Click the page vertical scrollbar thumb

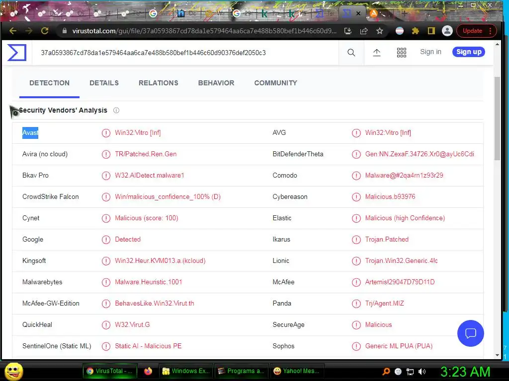pyautogui.click(x=497, y=118)
